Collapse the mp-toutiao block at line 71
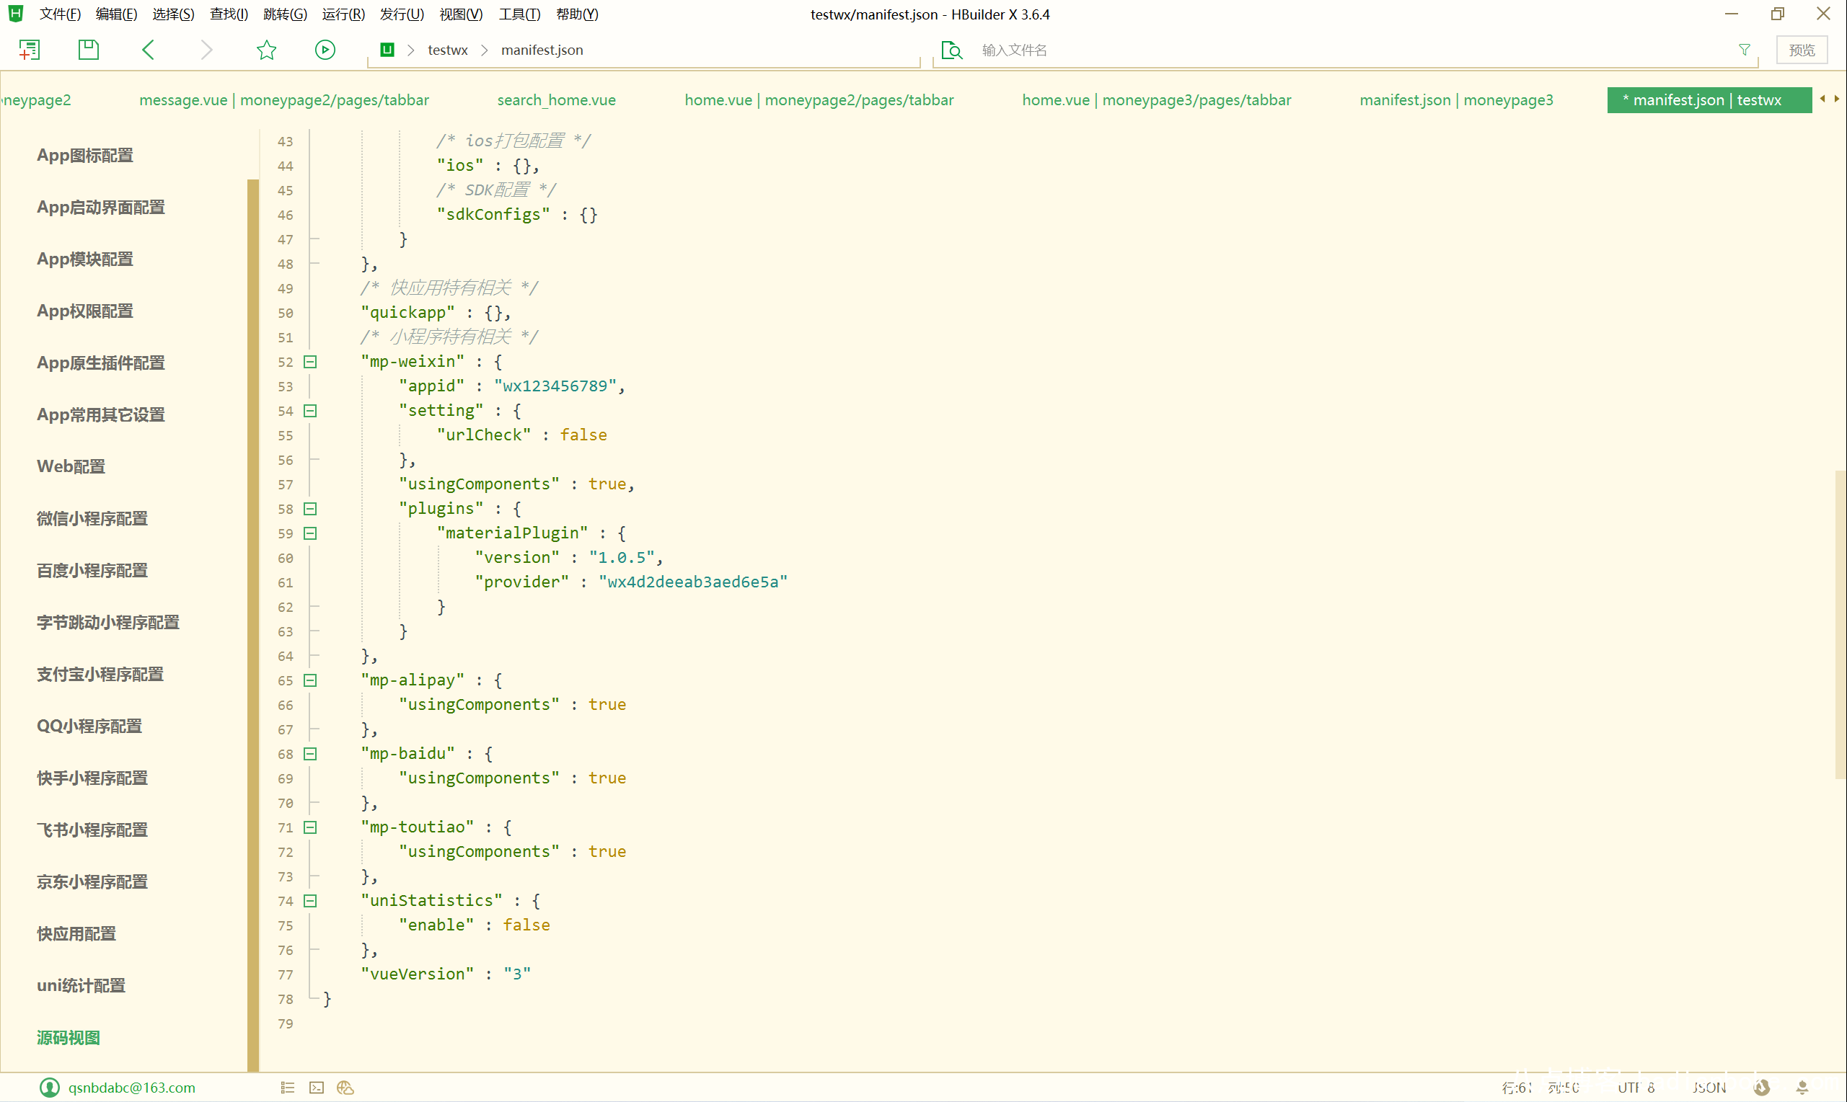The height and width of the screenshot is (1102, 1847). [311, 827]
